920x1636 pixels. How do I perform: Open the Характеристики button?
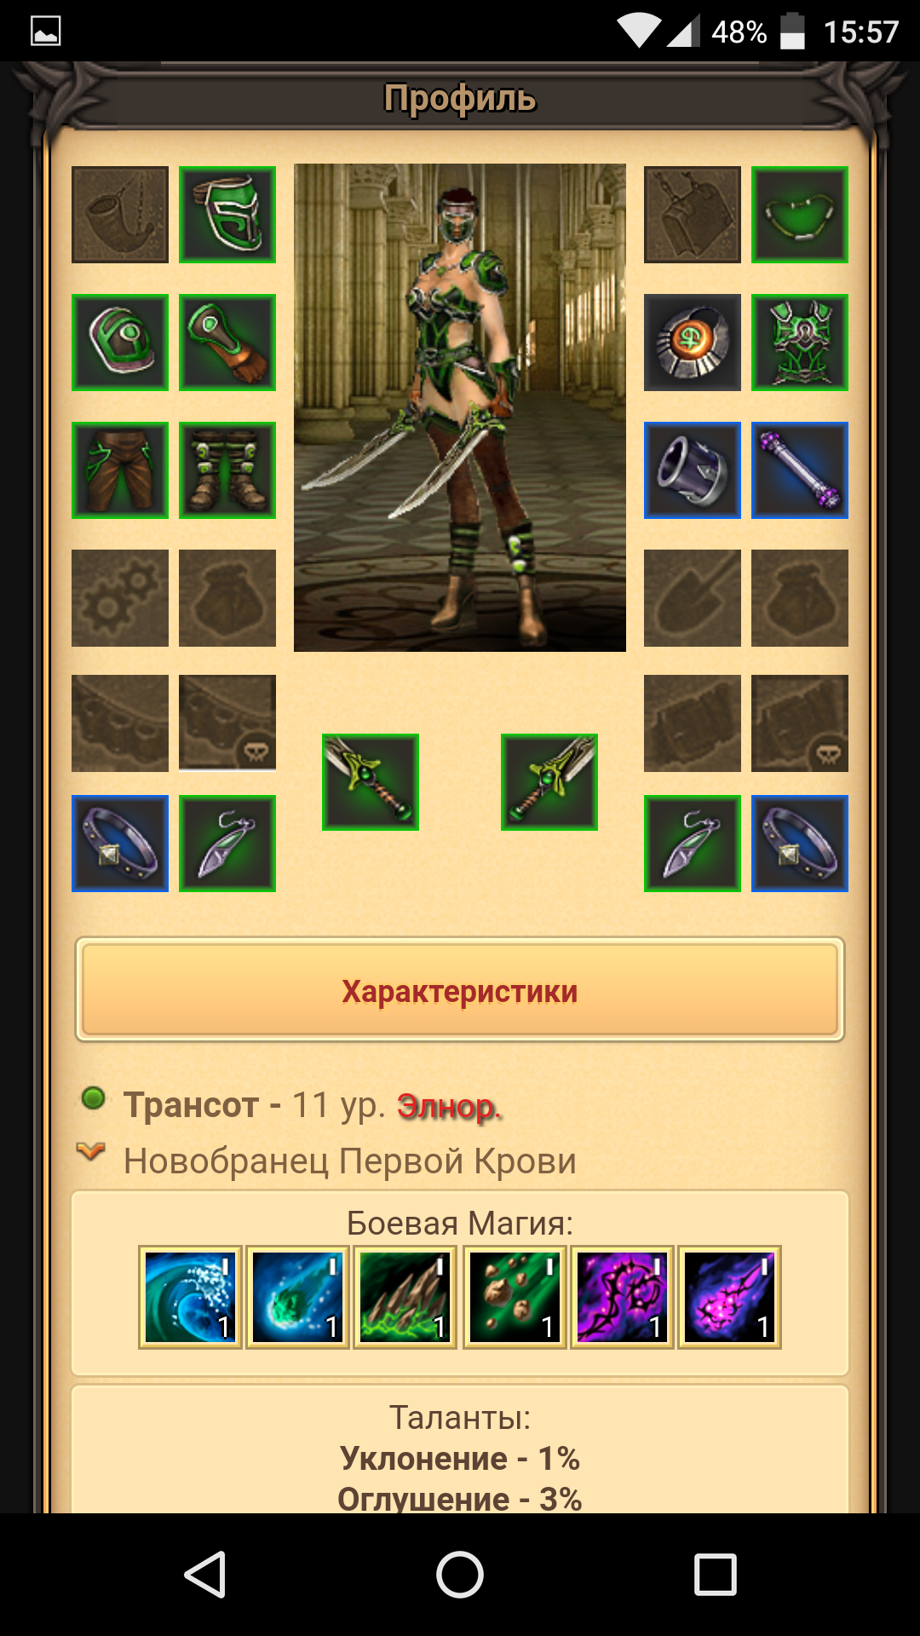coord(460,990)
